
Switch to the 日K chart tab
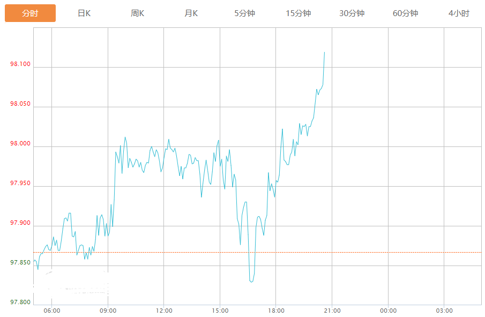[x=84, y=13]
